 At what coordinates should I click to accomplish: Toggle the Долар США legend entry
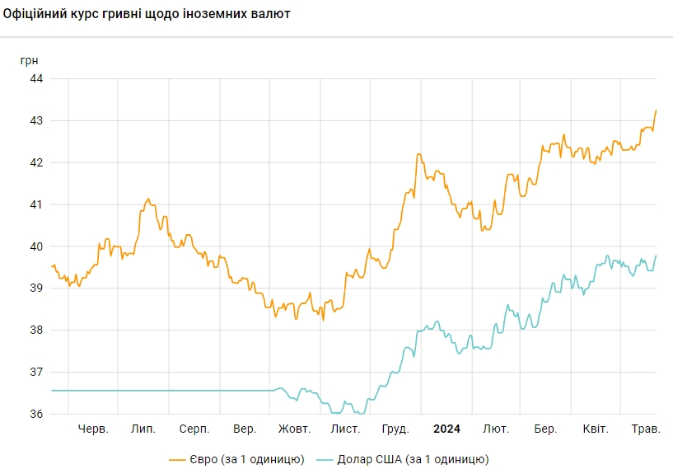pos(414,458)
